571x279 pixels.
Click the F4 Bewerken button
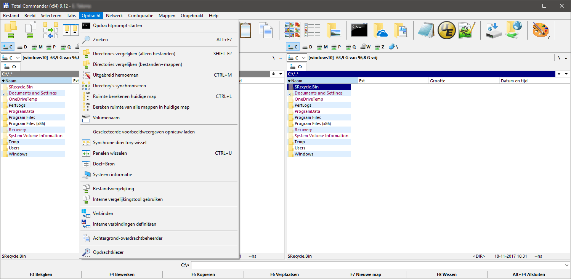point(122,274)
